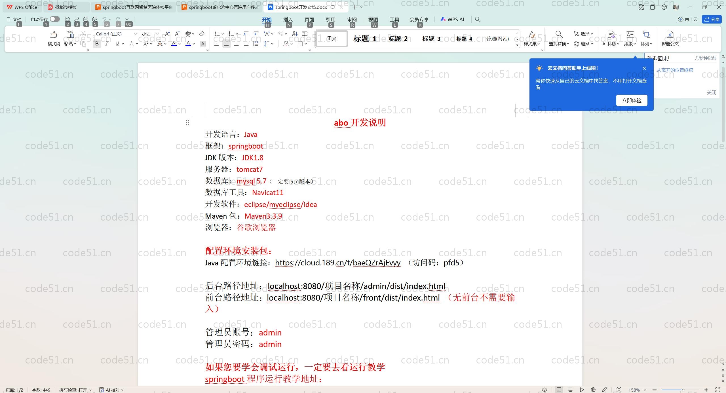Screen dimensions: 726x393
Task: Open the cloud.189.cn hyperlink in document
Action: [x=337, y=263]
